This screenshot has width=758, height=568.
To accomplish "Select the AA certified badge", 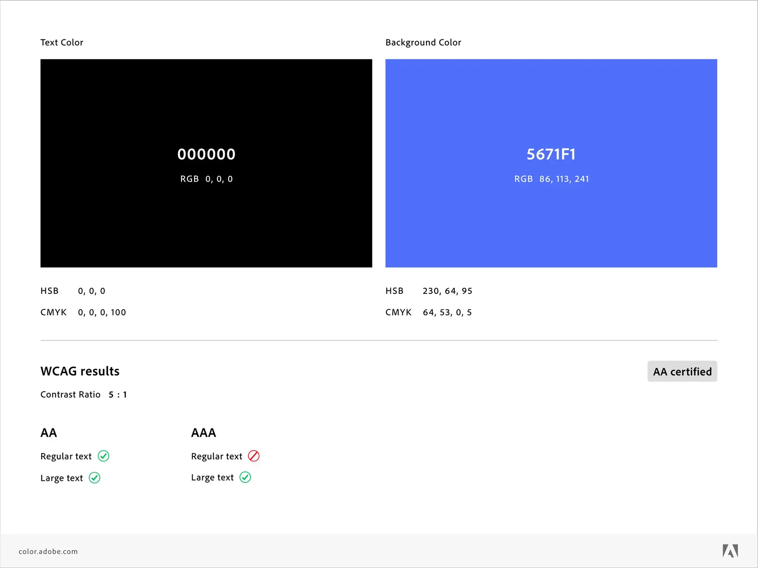I will coord(682,371).
